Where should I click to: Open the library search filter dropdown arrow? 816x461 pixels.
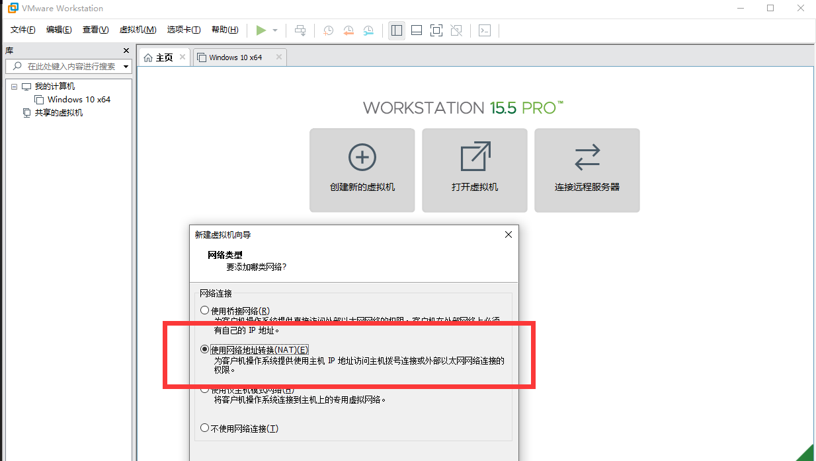pyautogui.click(x=126, y=67)
